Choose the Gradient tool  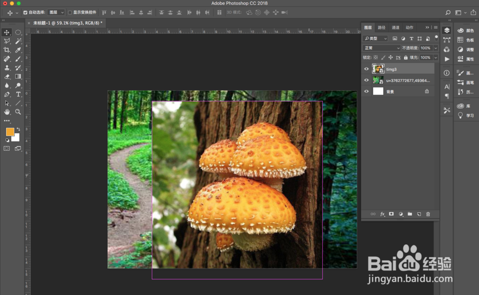click(x=18, y=76)
